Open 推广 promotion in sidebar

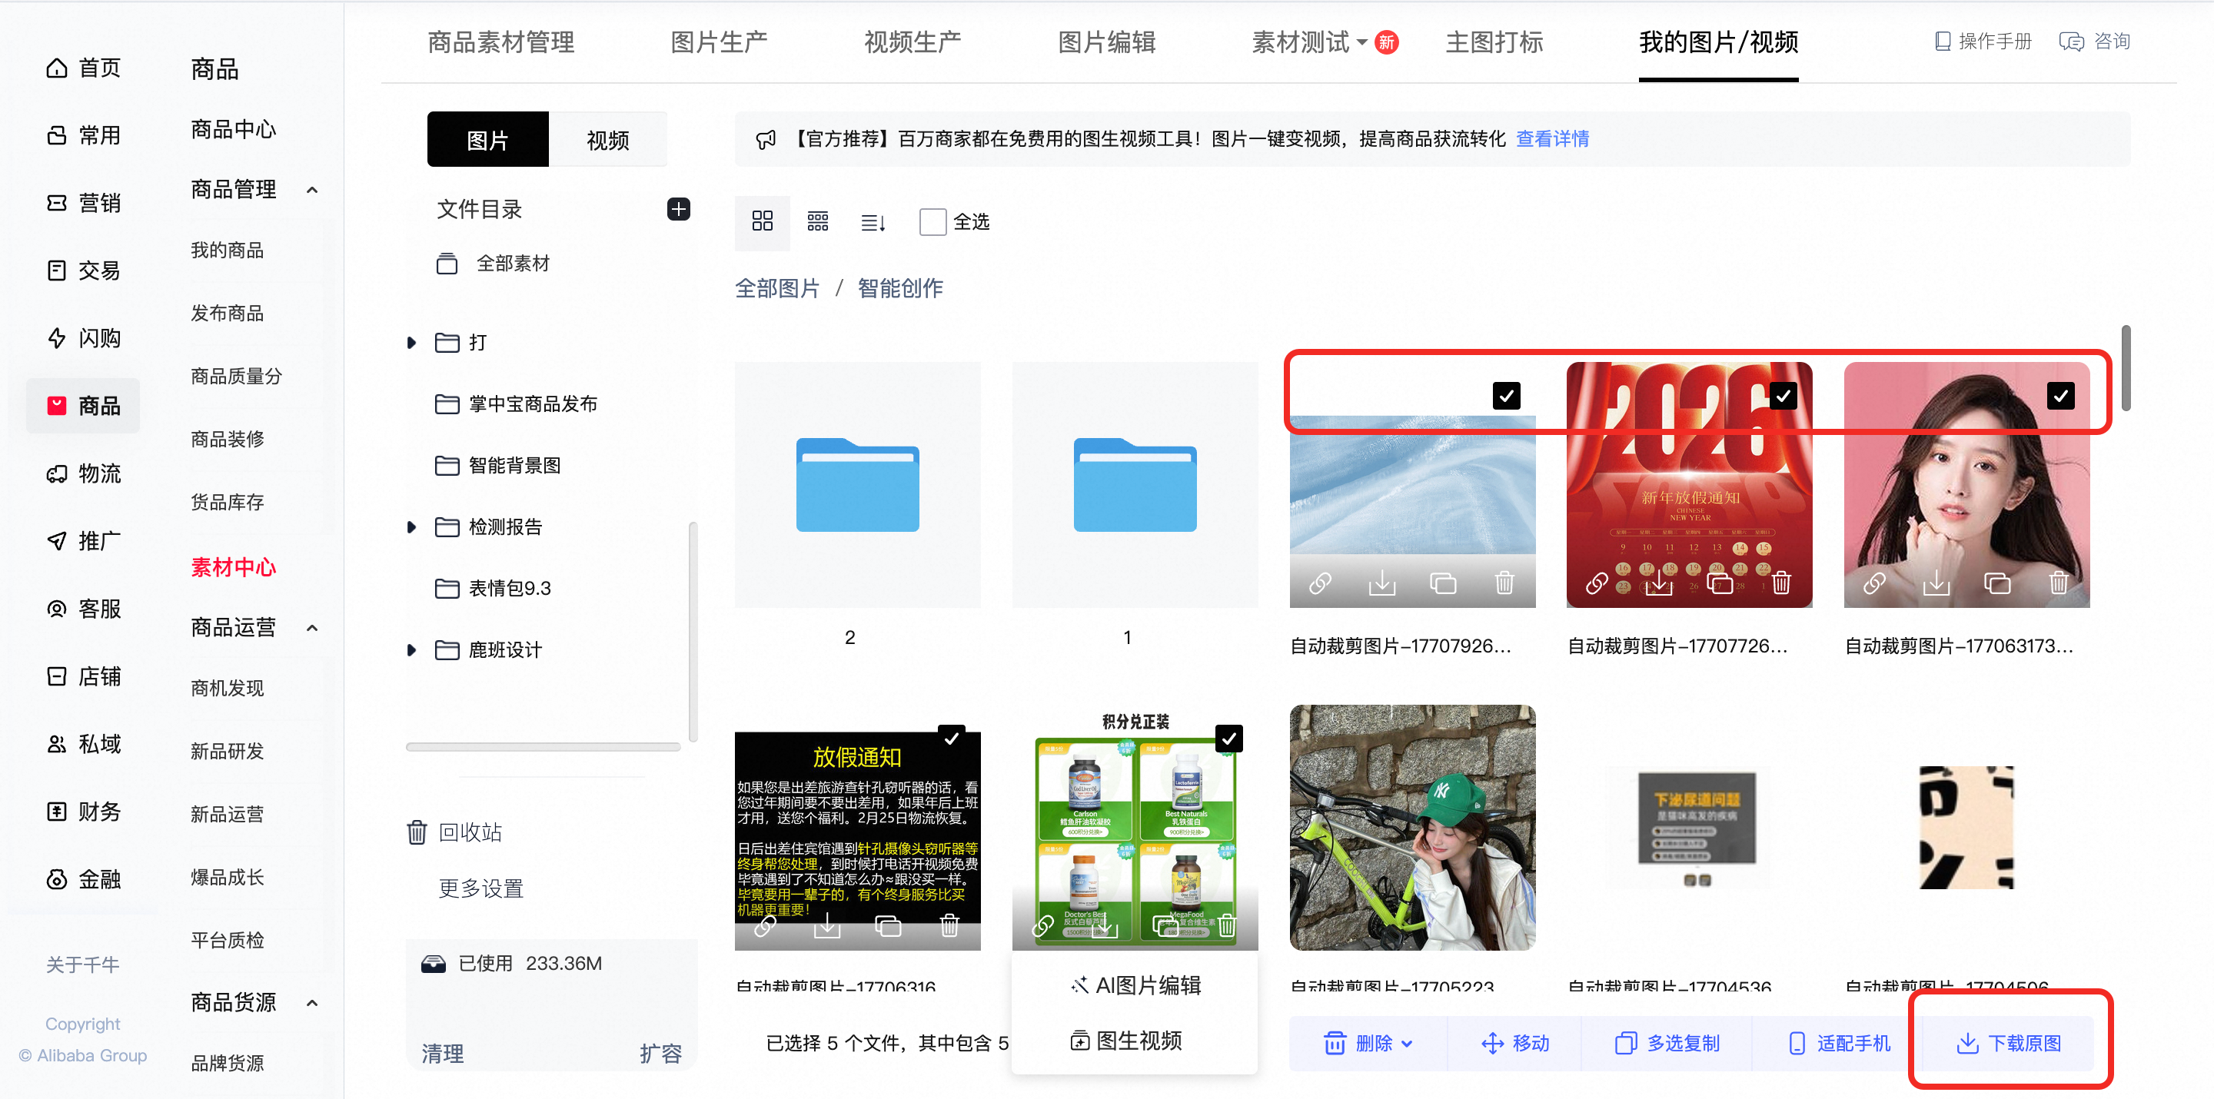(83, 540)
